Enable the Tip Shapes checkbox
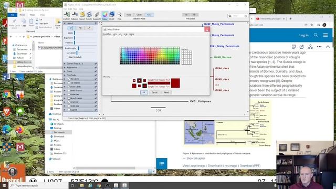Image resolution: width=336 pixels, height=189 pixels. [69, 83]
